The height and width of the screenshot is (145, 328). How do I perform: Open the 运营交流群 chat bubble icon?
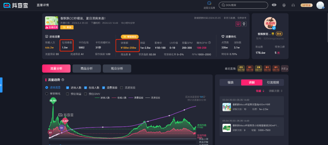[x=209, y=3]
